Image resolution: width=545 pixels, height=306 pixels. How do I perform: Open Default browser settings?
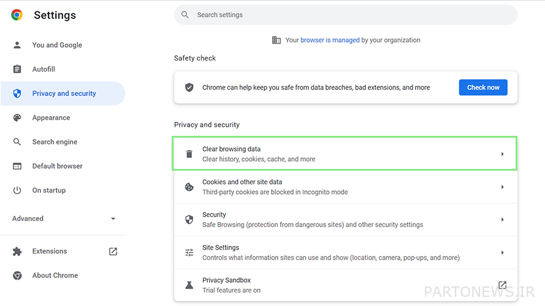[x=63, y=166]
